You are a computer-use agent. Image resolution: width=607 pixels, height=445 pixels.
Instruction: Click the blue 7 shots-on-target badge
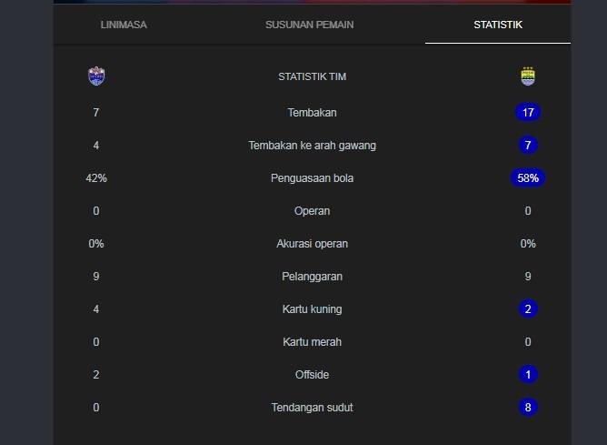point(528,146)
